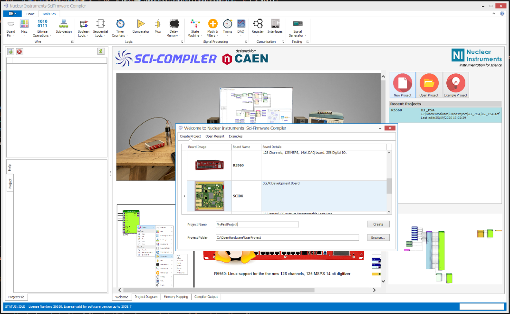The height and width of the screenshot is (314, 510).
Task: Close the Welcome dialog
Action: tap(390, 128)
